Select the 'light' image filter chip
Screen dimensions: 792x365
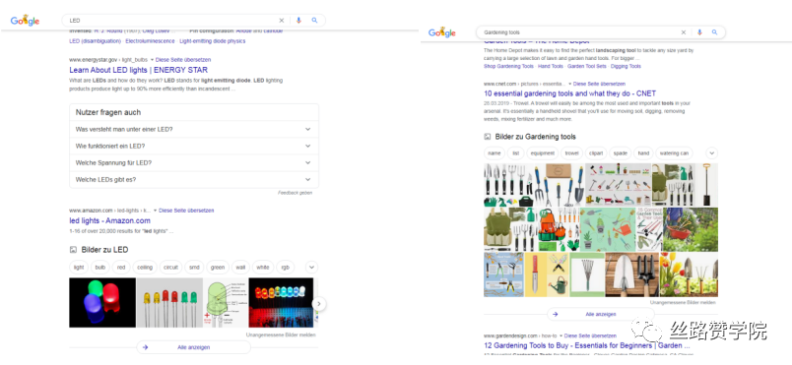79,268
